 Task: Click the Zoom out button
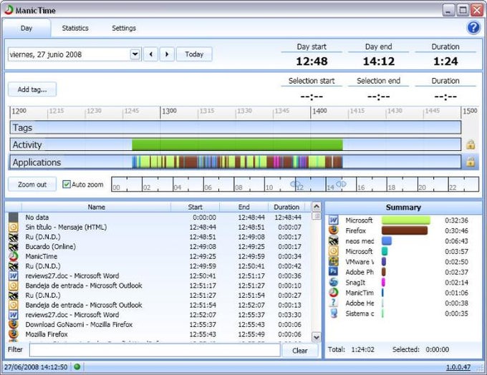[x=32, y=185]
